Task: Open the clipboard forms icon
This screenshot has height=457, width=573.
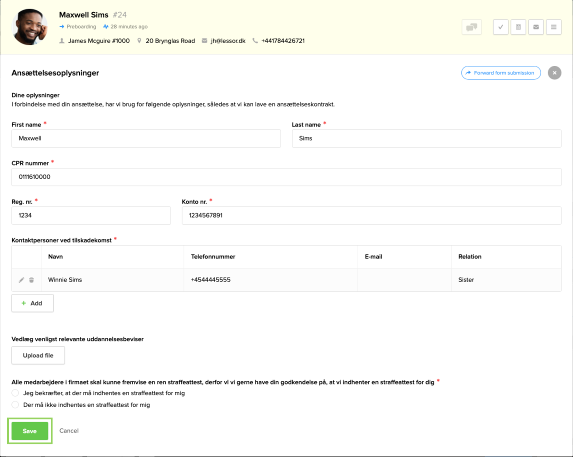Action: [x=518, y=27]
